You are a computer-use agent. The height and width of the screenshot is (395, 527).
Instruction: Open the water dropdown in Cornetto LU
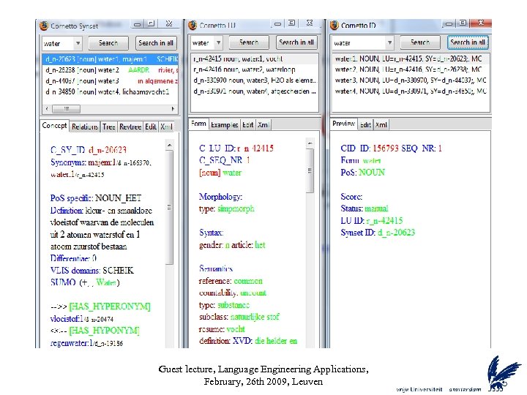(x=218, y=42)
